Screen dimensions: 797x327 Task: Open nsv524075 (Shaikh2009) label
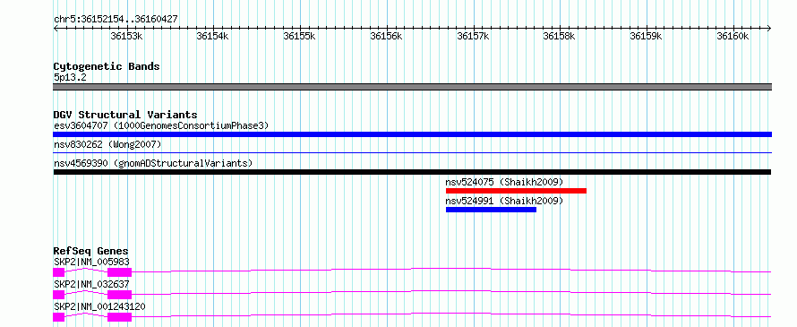pos(505,182)
